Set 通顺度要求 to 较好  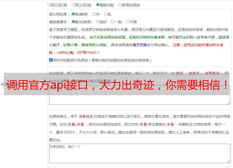[x=98, y=22]
